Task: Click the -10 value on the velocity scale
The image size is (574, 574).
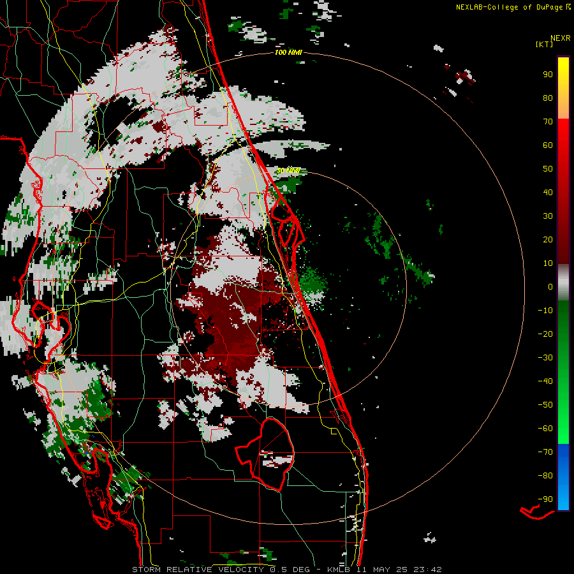Action: (x=545, y=311)
